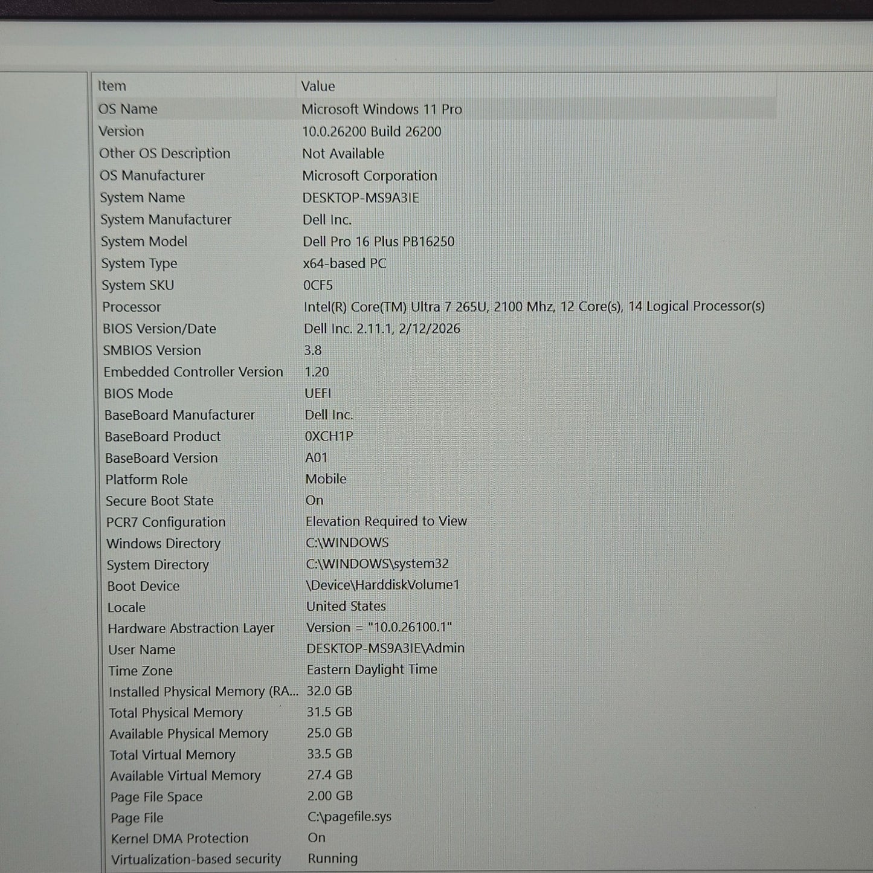
Task: Select the Windows Directory row label
Action: tap(164, 544)
